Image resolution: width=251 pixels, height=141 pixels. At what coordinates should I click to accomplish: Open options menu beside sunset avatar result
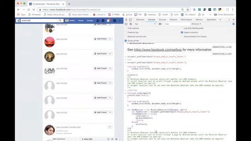110,39
